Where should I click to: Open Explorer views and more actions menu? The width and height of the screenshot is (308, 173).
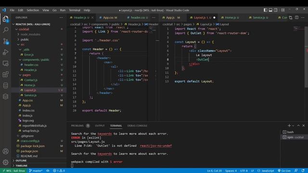[61, 18]
